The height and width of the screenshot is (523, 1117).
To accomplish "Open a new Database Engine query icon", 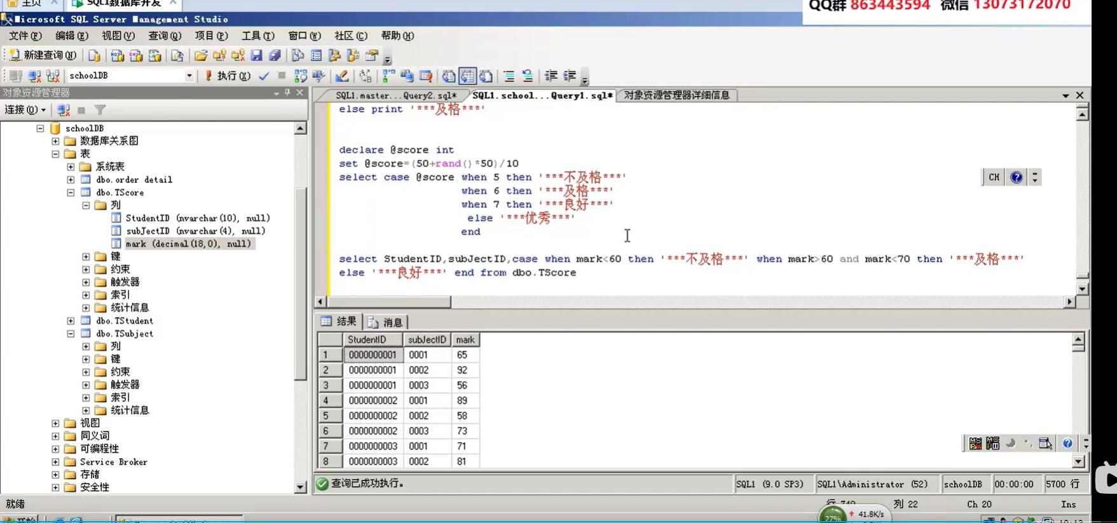I will pos(94,55).
